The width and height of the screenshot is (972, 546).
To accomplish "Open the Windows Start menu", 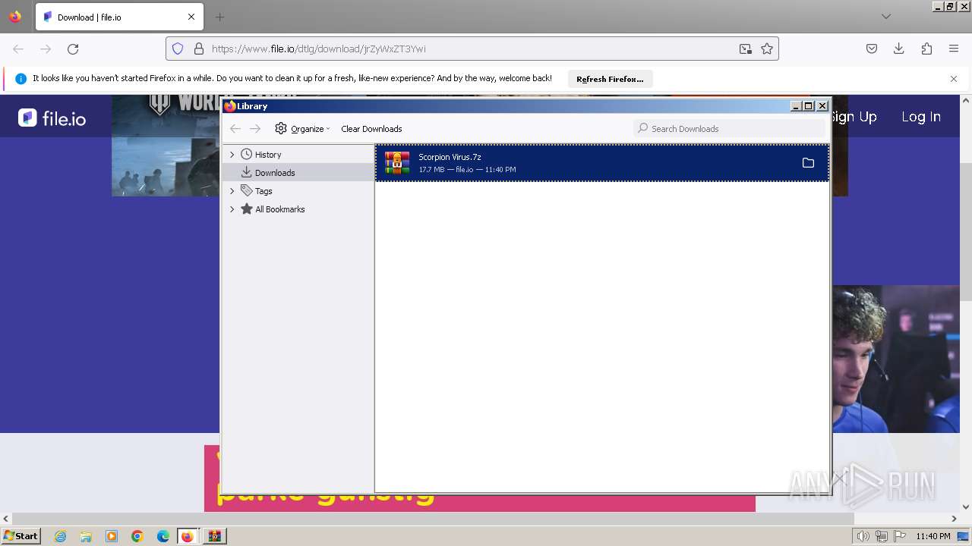I will [21, 536].
